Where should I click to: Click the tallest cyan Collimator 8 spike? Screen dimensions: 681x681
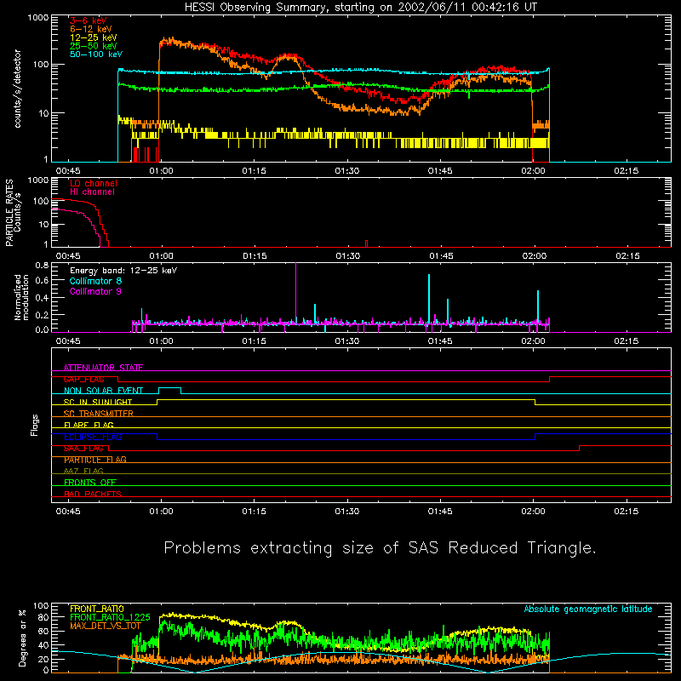point(429,299)
